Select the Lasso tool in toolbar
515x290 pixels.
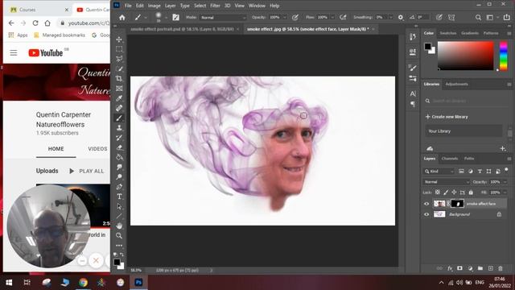tap(119, 59)
